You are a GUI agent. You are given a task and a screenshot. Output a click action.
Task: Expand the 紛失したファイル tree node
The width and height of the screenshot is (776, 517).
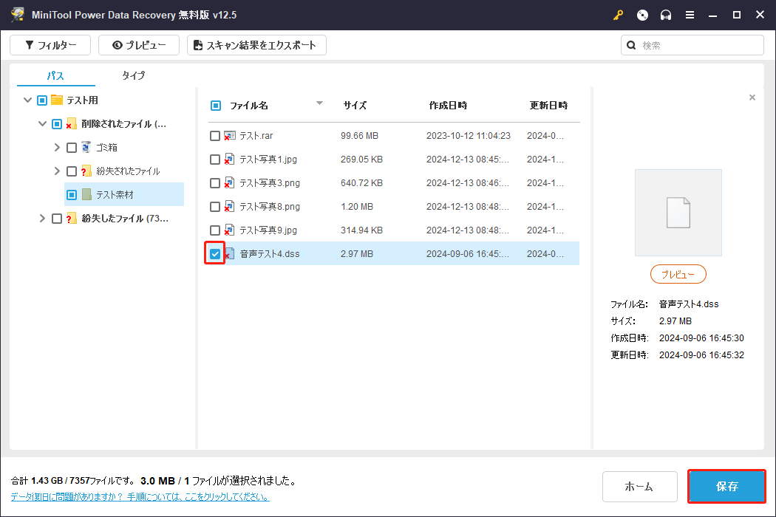coord(42,218)
